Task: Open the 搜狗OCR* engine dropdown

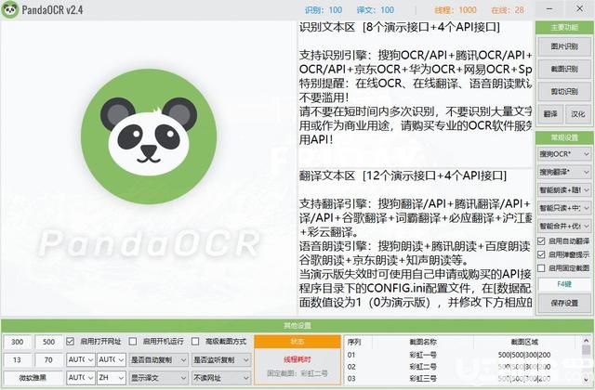Action: click(564, 154)
